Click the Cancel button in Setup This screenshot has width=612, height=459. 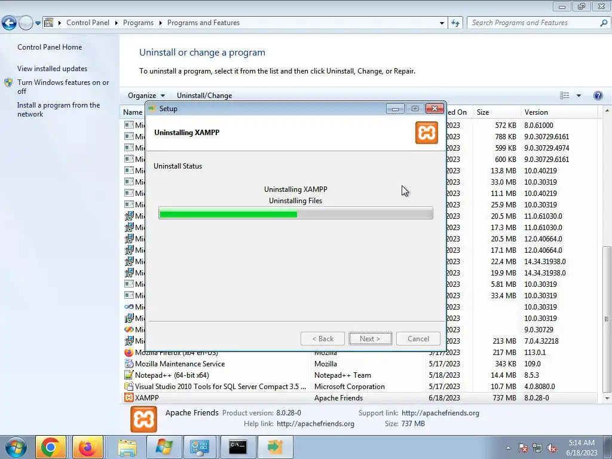tap(418, 339)
